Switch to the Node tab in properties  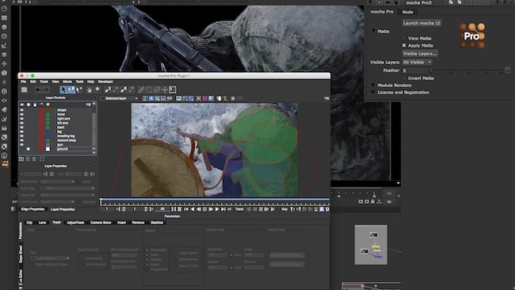[x=407, y=12]
